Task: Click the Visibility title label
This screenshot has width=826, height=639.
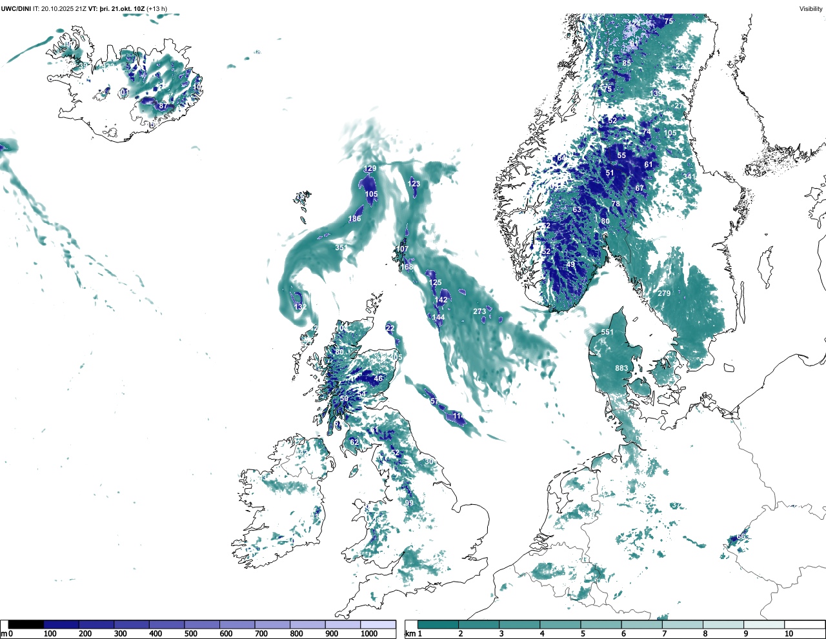Action: [811, 8]
